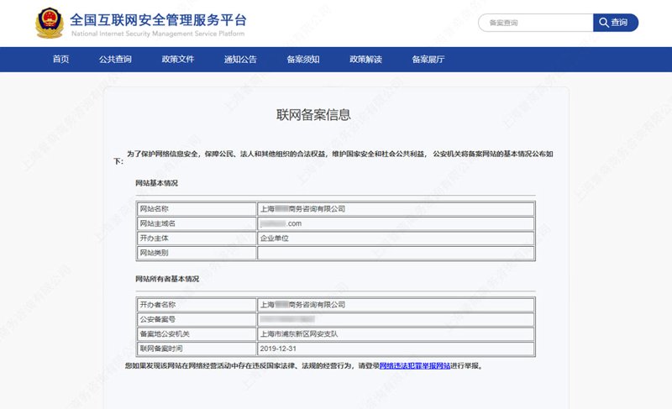Screen dimensions: 672x409
Task: Click the 2019-12-31 date value
Action: pyautogui.click(x=278, y=349)
